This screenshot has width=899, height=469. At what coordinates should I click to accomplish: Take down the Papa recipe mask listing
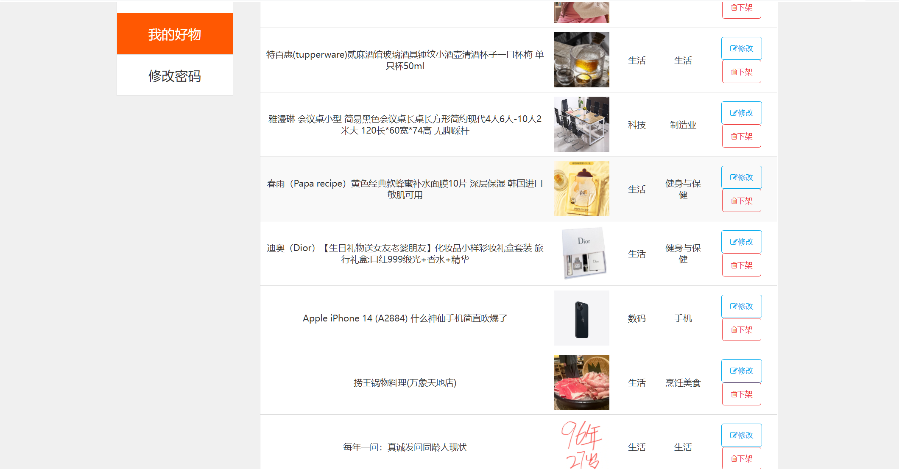click(x=742, y=201)
